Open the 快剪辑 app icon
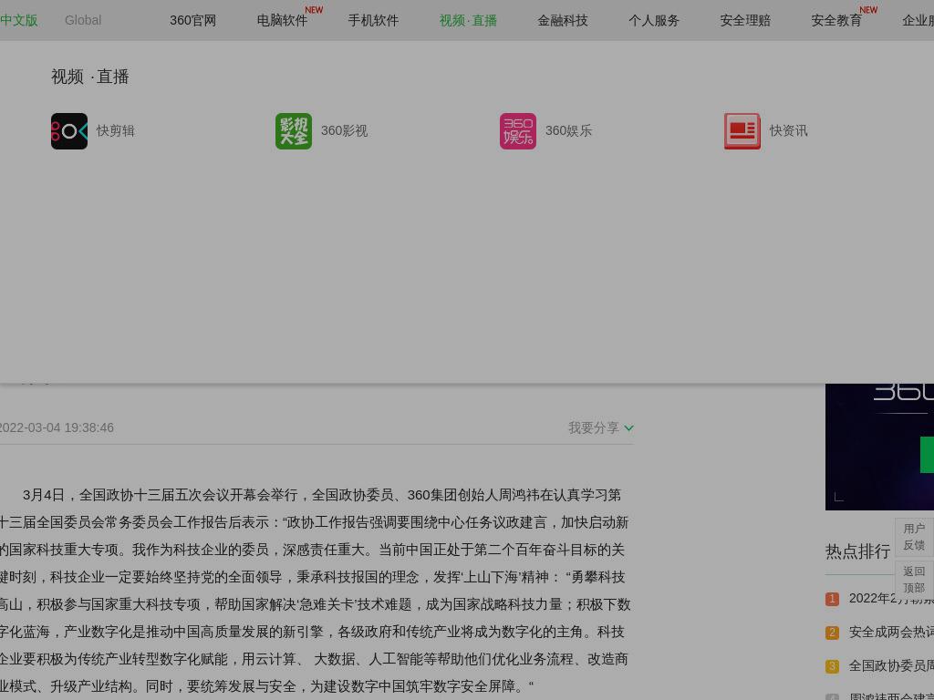Viewport: 934px width, 700px height. (x=69, y=131)
